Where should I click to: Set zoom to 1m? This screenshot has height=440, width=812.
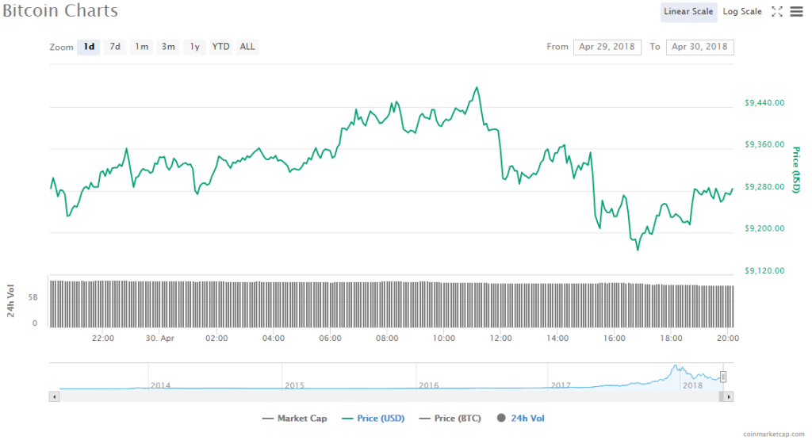tap(141, 47)
